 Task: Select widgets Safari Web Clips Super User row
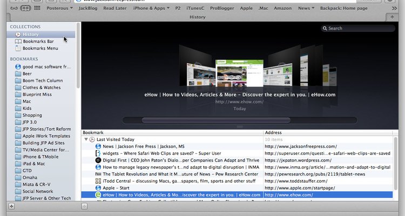click(x=237, y=153)
